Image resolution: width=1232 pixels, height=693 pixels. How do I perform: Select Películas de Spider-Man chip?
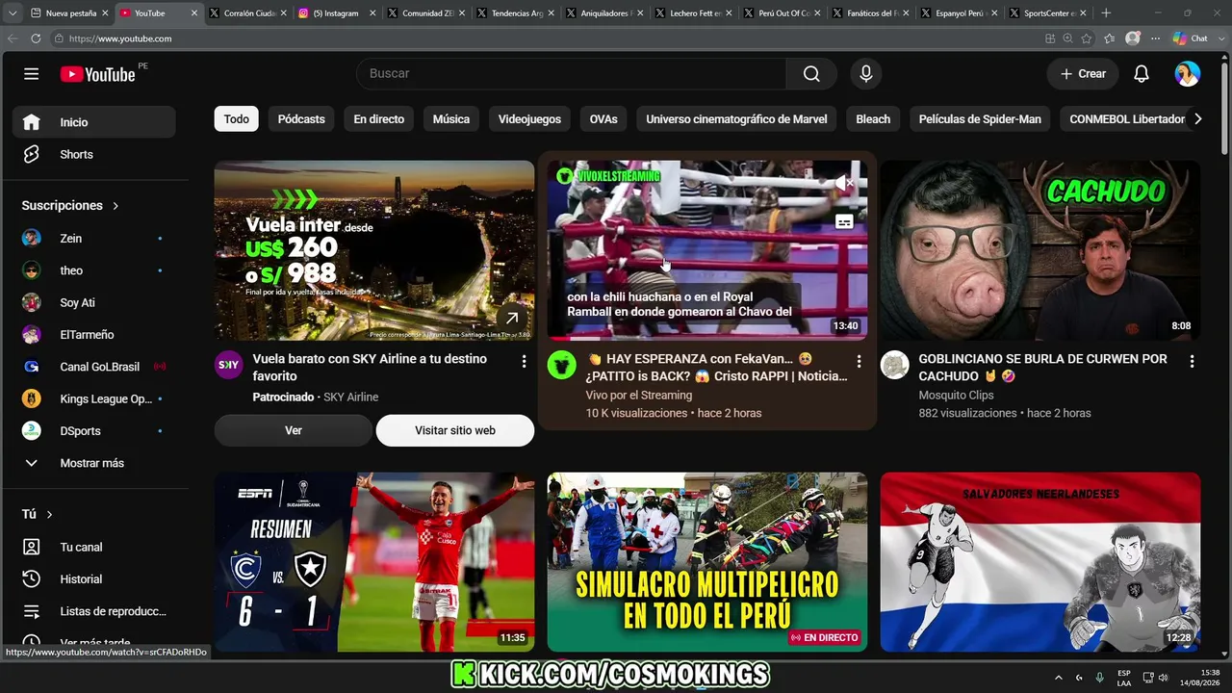click(980, 119)
